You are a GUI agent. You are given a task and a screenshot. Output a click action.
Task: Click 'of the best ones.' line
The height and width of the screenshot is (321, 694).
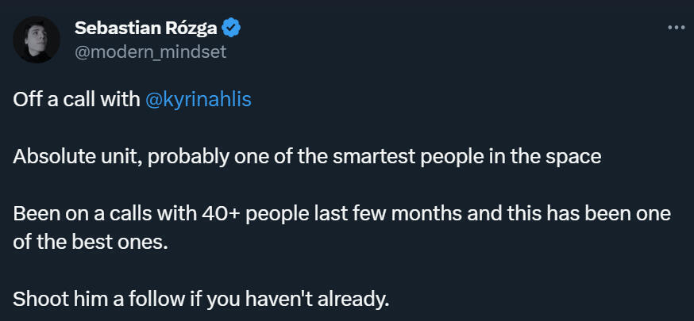point(91,243)
